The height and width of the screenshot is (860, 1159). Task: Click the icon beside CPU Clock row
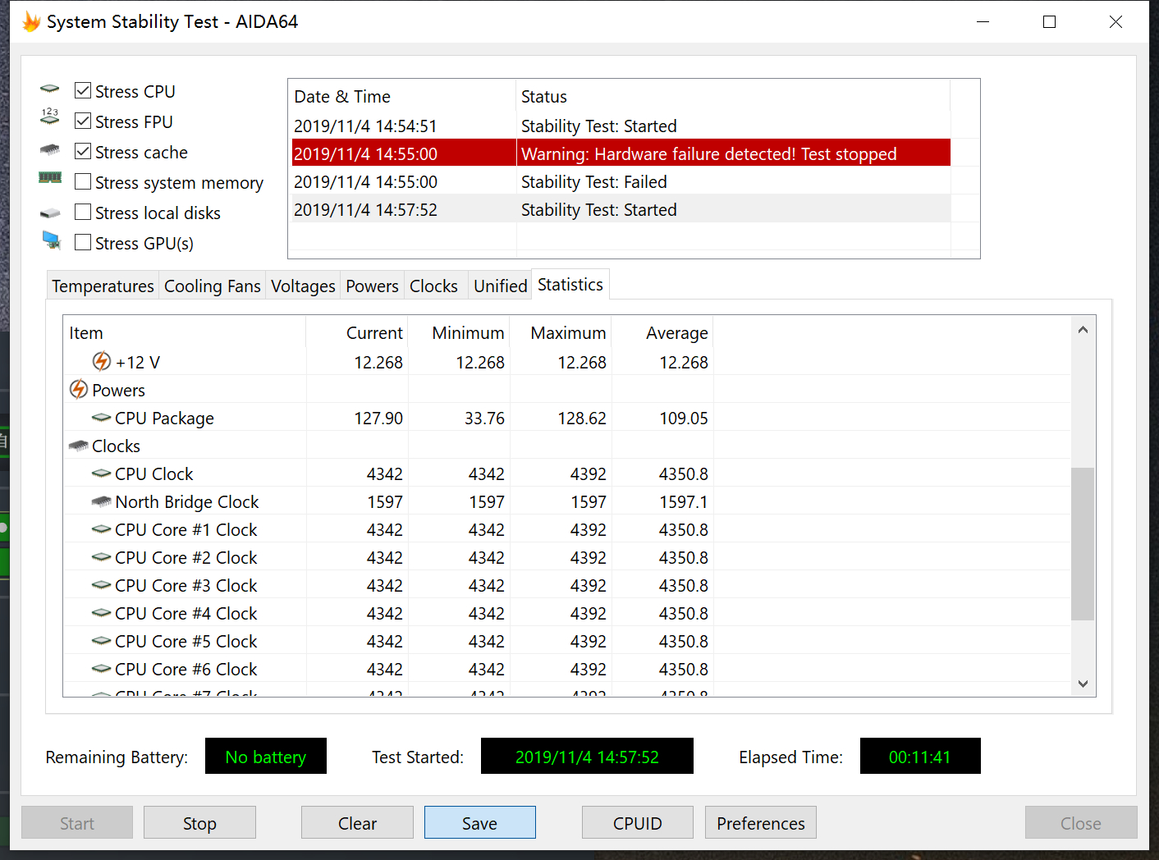102,473
